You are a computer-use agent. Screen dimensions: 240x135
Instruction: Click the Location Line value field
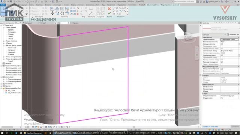[x=229, y=39]
